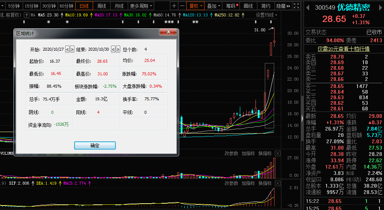Click the MA5:23.30 moving average label

[48, 15]
